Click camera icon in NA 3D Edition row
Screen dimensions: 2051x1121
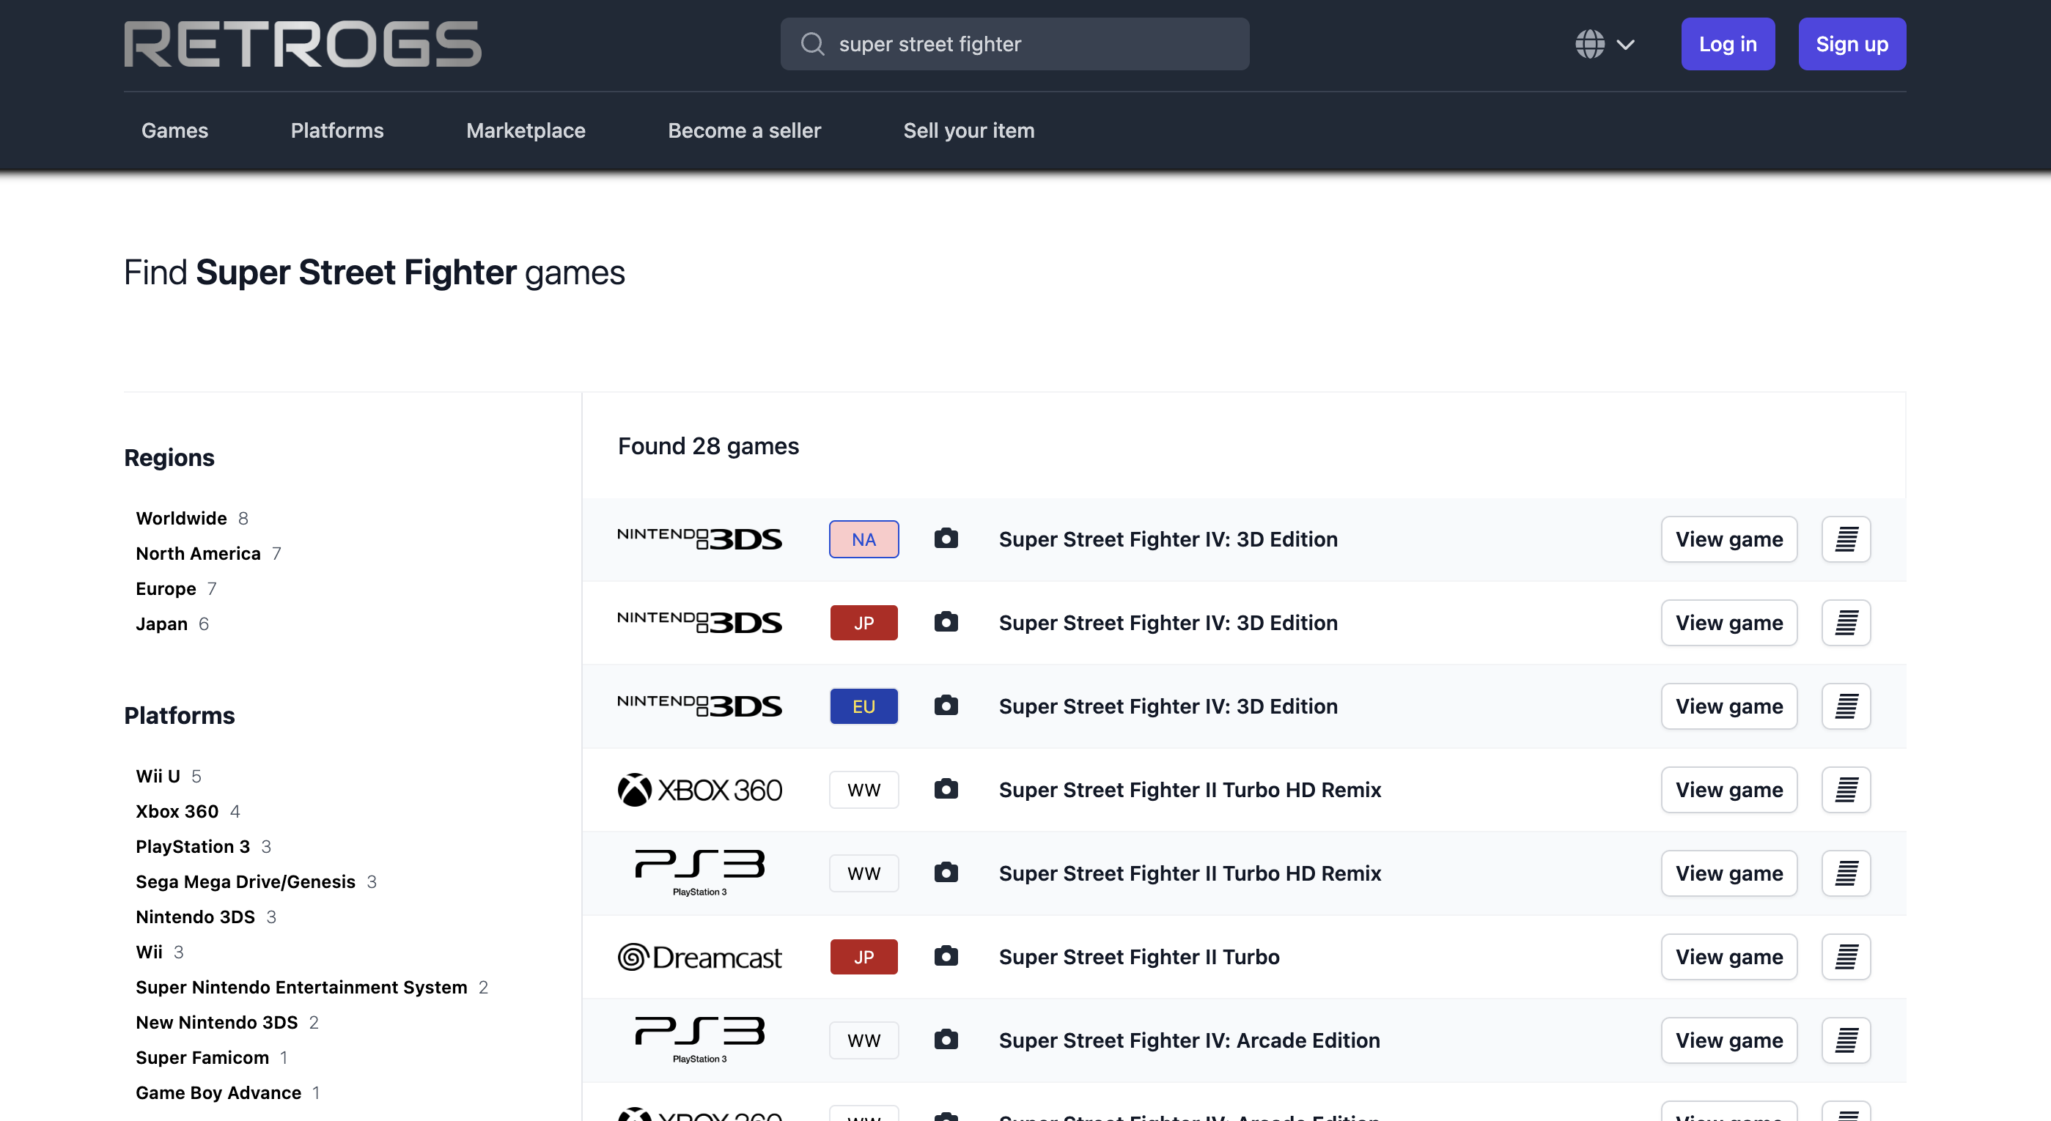click(946, 539)
